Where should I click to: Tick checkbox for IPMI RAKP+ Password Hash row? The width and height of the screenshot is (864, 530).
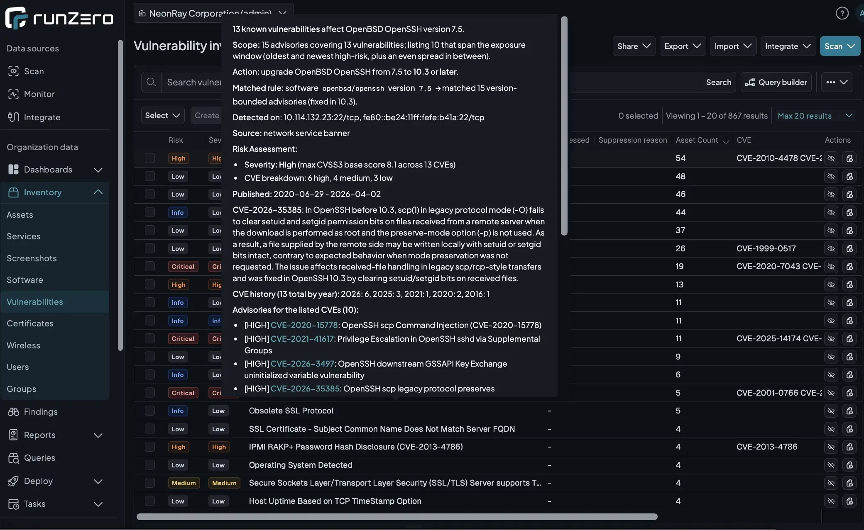[x=150, y=447]
